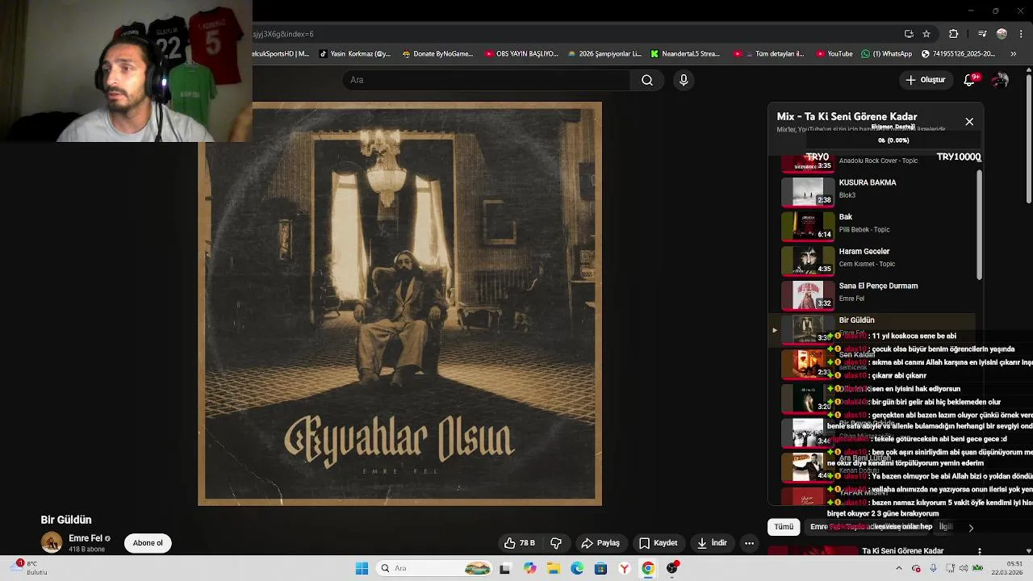Like the video with thumbs up
Viewport: 1033px width, 581px height.
pyautogui.click(x=519, y=543)
